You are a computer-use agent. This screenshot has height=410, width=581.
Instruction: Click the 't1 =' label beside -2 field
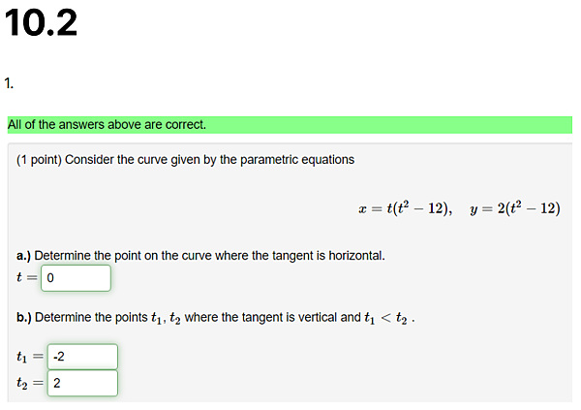point(30,357)
